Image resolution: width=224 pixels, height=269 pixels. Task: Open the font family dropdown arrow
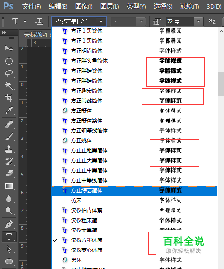101,22
